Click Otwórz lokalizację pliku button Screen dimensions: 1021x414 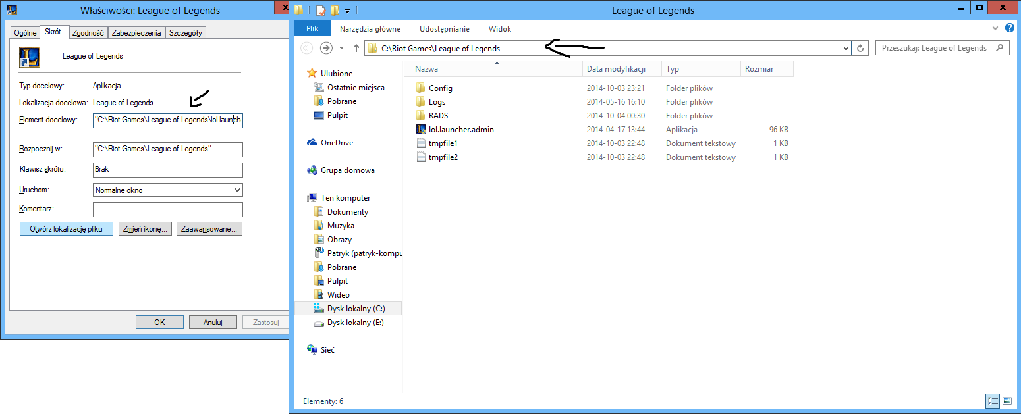[67, 229]
